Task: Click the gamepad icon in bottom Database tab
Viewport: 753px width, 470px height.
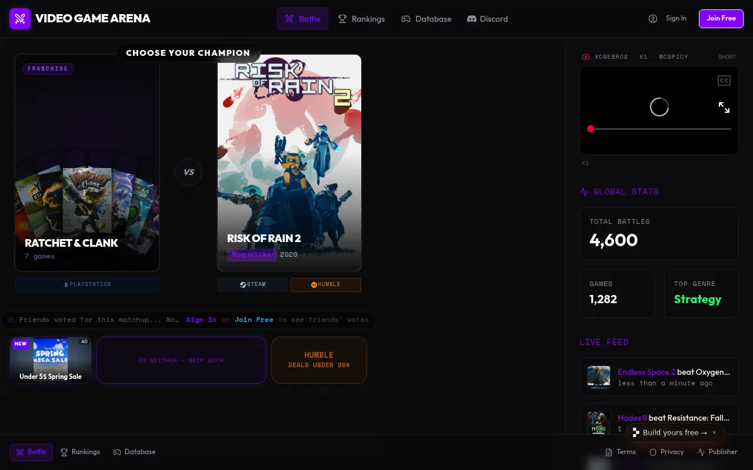Action: point(117,452)
